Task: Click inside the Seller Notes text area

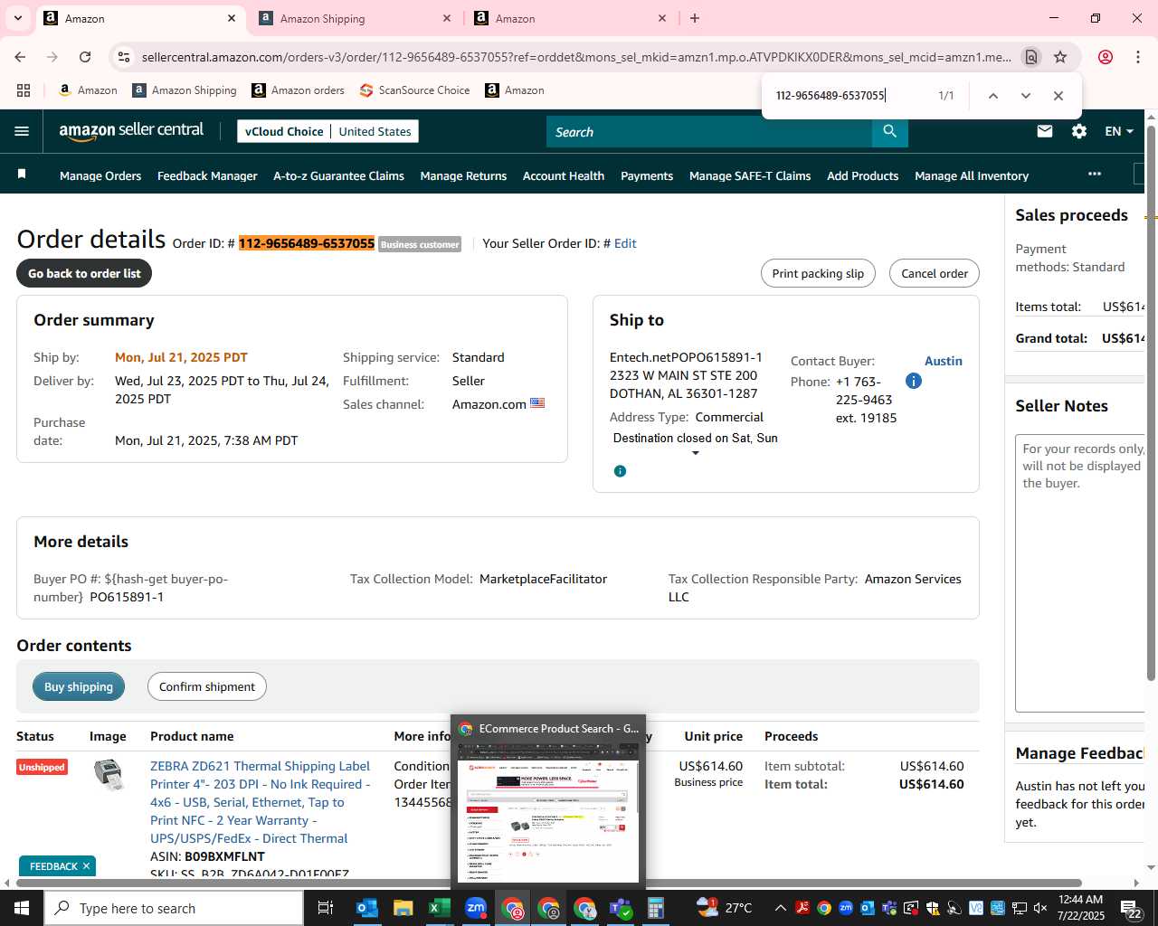Action: click(x=1080, y=573)
